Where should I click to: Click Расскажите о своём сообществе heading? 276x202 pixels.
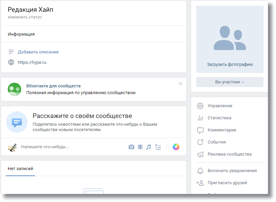click(82, 116)
